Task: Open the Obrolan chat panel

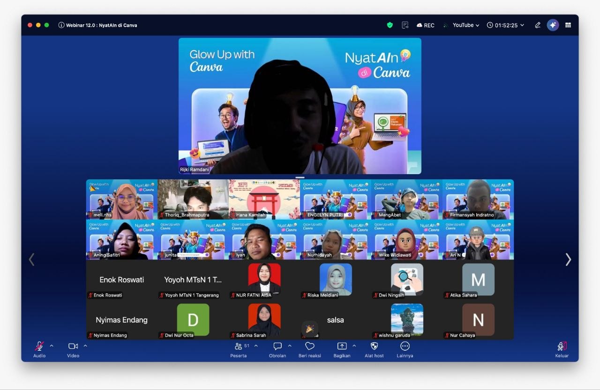Action: coord(277,350)
